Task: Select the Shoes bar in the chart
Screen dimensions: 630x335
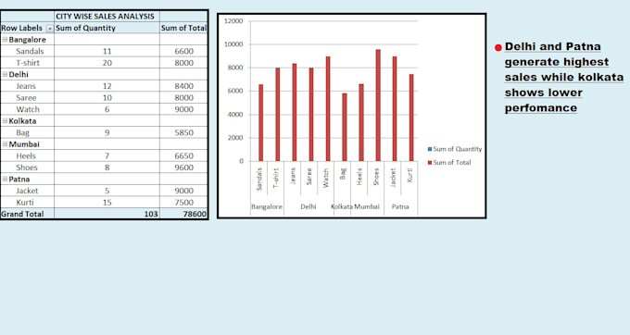Action: click(378, 105)
